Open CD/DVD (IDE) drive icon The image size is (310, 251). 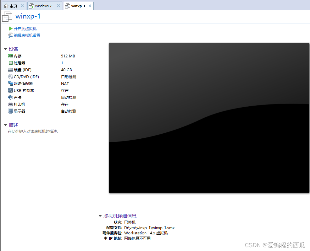tap(11, 77)
